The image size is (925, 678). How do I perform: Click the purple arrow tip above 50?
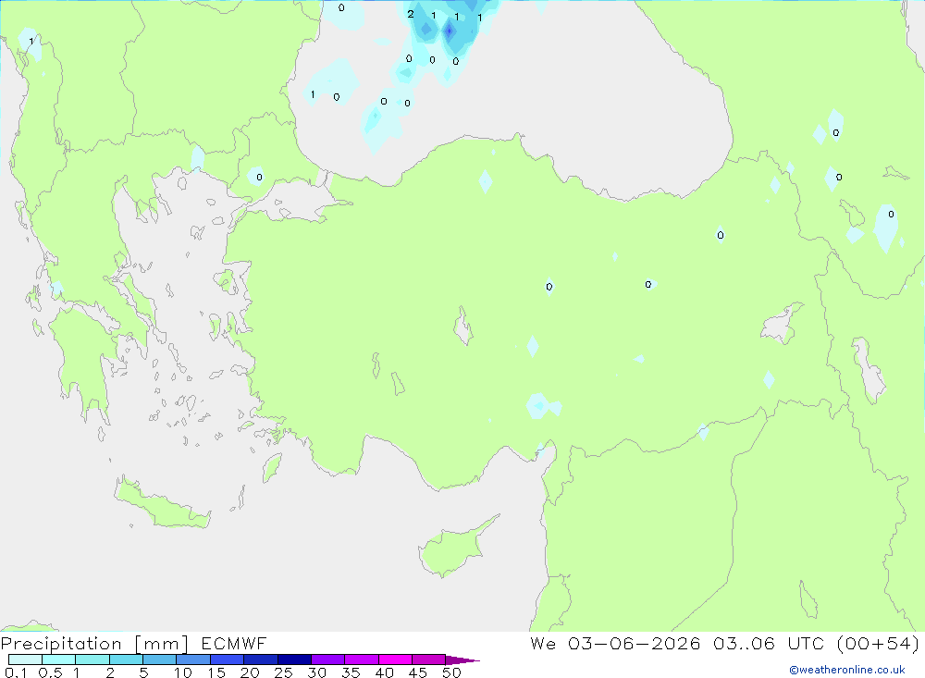462,660
